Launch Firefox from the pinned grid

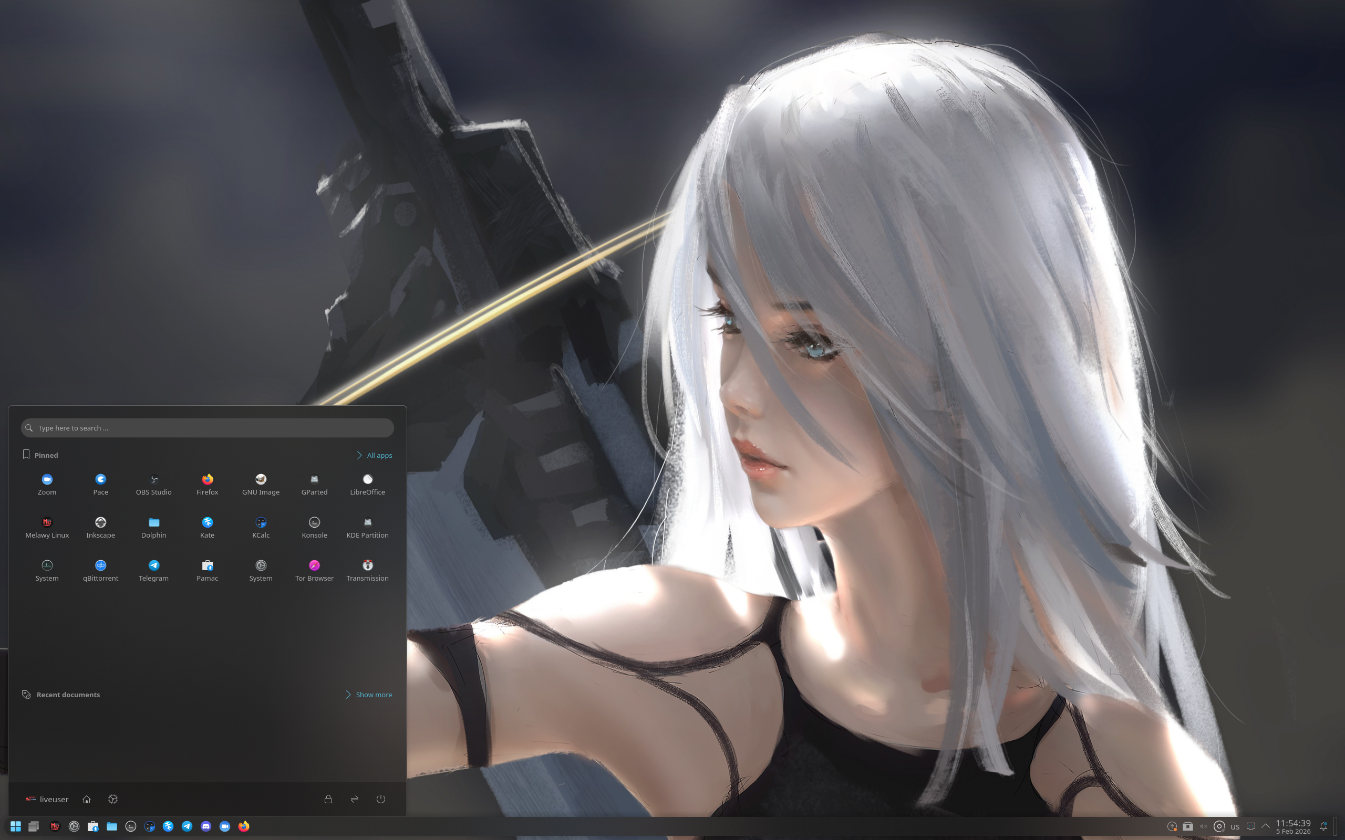coord(208,485)
